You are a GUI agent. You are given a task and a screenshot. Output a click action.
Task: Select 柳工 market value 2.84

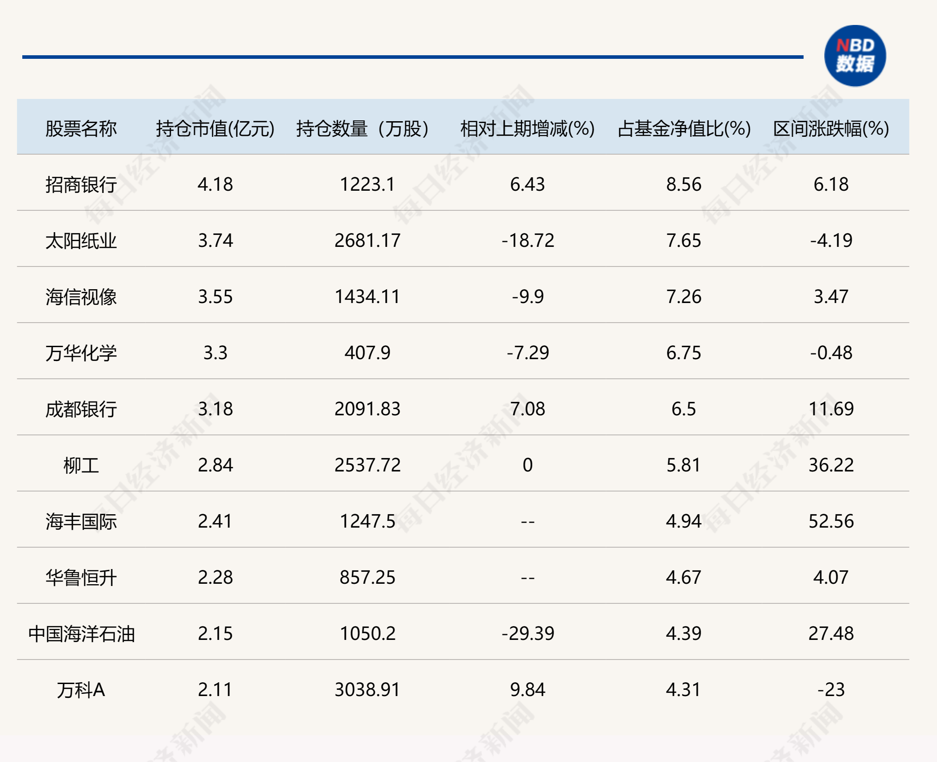coord(215,465)
